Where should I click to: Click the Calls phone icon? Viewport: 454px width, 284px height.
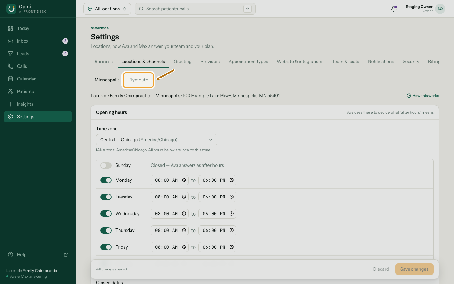coord(10,66)
